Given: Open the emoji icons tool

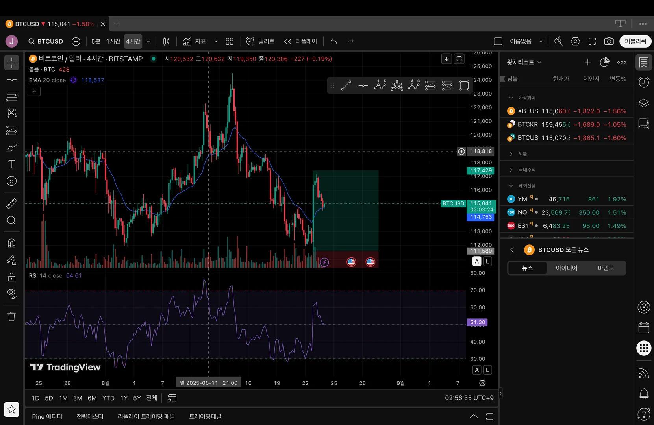Looking at the screenshot, I should point(12,181).
